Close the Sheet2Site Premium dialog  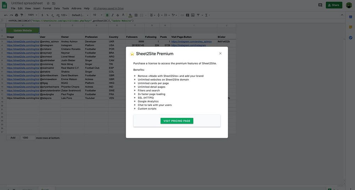220,54
